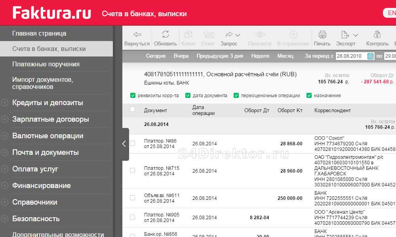Screen dimensions: 396x237
Task: Filter statements by Вчера
Action: tap(181, 56)
